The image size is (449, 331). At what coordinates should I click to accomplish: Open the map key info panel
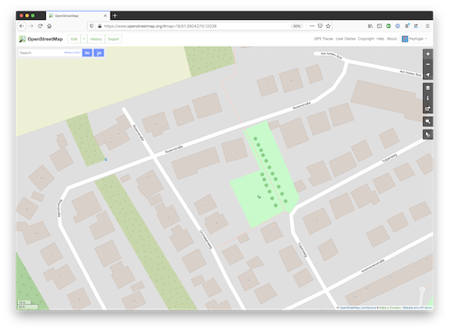pos(427,98)
